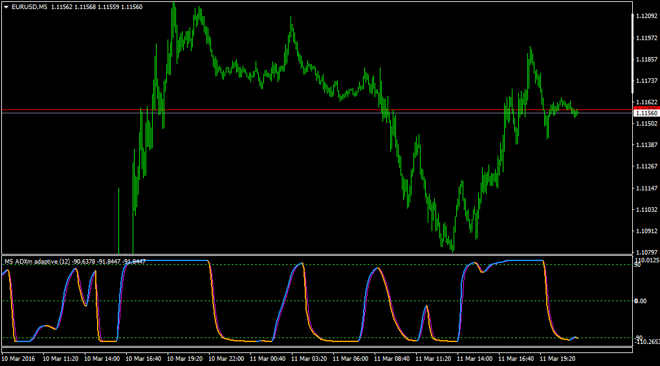Click the 1.11502 price axis label
The height and width of the screenshot is (366, 660).
(x=646, y=124)
